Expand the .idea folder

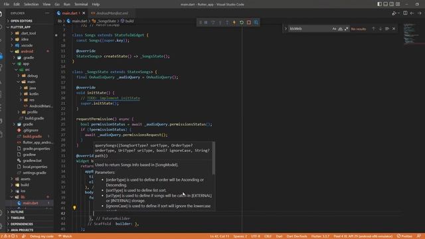[30, 39]
